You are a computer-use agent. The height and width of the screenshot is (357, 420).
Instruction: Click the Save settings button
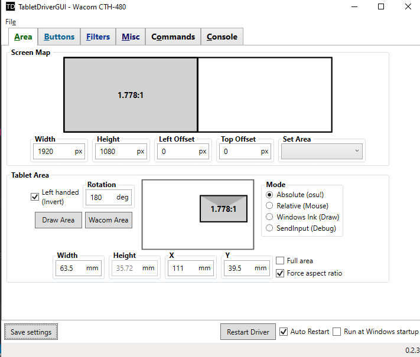(x=31, y=332)
